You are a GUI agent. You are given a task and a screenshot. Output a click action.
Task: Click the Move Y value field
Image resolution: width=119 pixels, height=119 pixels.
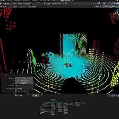pos(24,81)
